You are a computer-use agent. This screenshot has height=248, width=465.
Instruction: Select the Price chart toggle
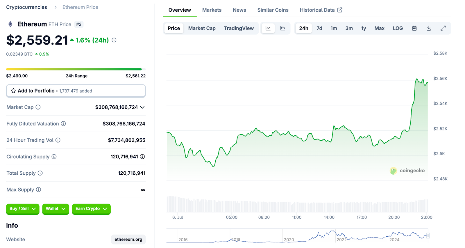tap(174, 28)
